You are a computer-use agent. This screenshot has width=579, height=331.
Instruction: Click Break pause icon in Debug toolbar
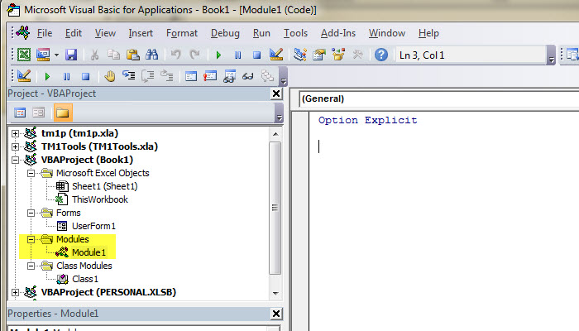click(x=66, y=76)
